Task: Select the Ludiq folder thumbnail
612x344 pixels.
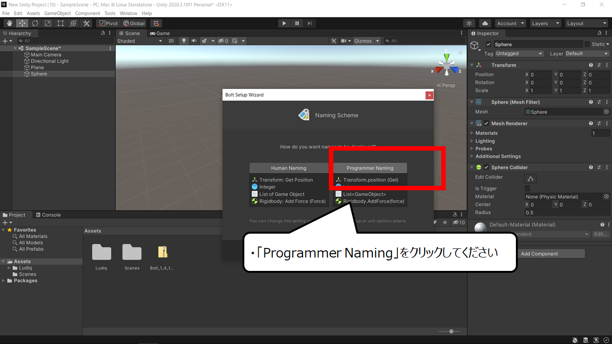Action: [x=101, y=252]
